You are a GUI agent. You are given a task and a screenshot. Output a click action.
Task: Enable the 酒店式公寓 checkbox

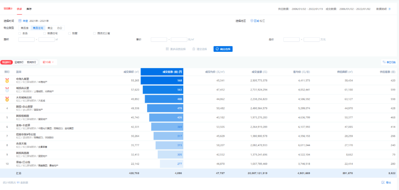tap(95, 33)
